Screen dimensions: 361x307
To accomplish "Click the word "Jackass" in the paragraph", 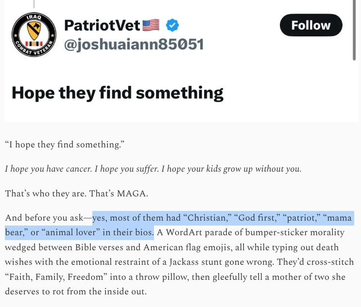I will click(x=184, y=262).
